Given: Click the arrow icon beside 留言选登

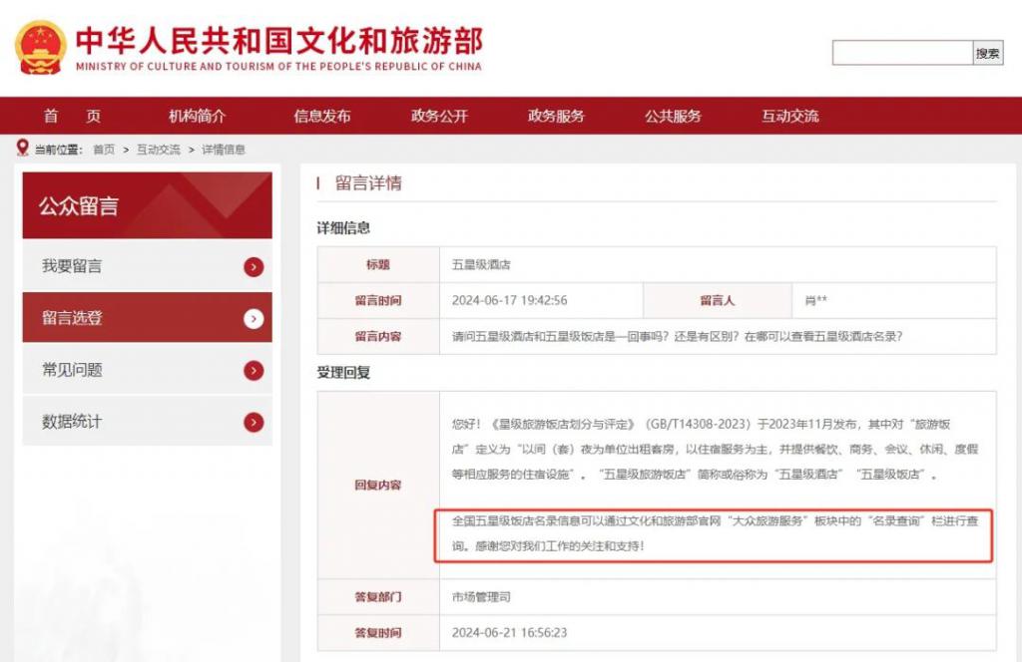Looking at the screenshot, I should 254,318.
